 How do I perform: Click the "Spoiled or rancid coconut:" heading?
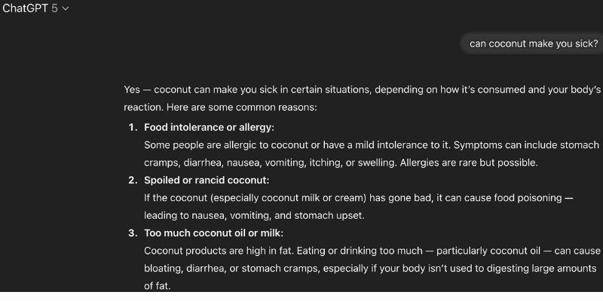click(x=207, y=180)
